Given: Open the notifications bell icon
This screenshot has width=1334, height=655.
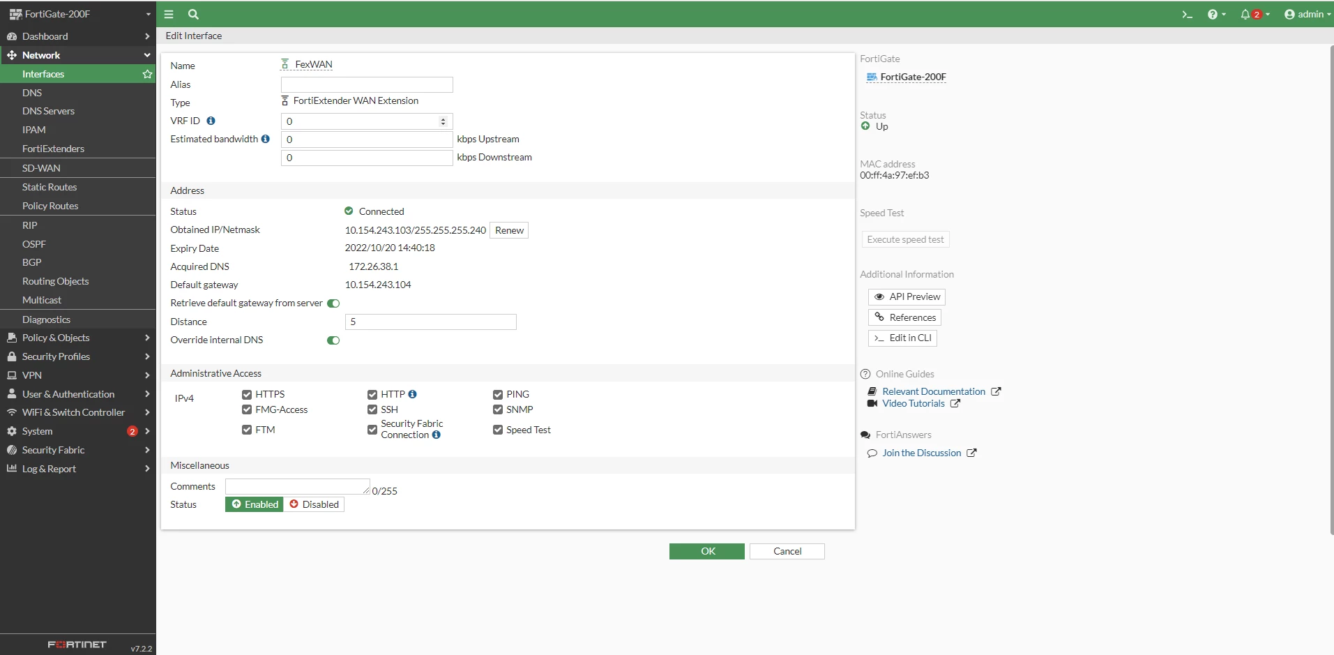Looking at the screenshot, I should [x=1245, y=14].
